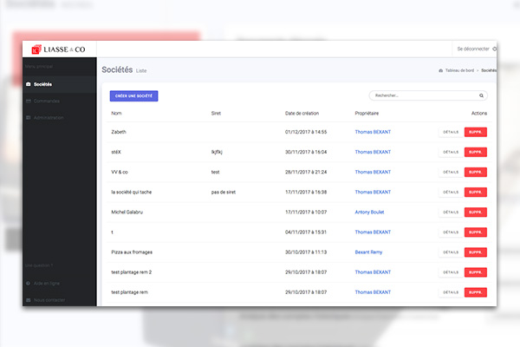Click the Nous contacter envelope icon

[29, 300]
